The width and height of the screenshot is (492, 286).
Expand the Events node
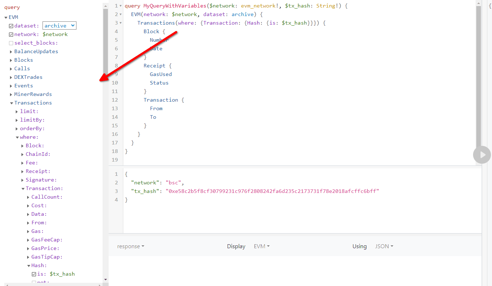coord(11,86)
